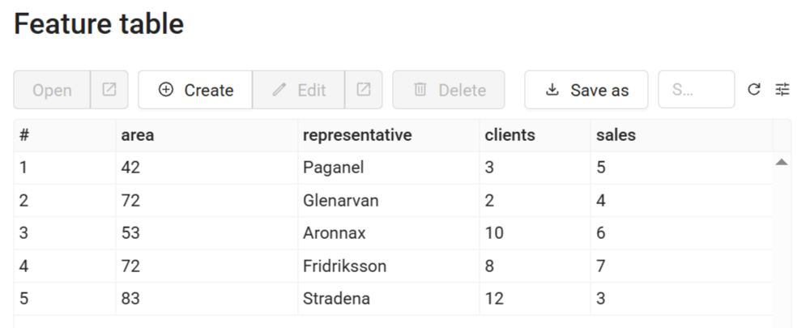
Task: Select the Aronnax row
Action: tap(334, 233)
